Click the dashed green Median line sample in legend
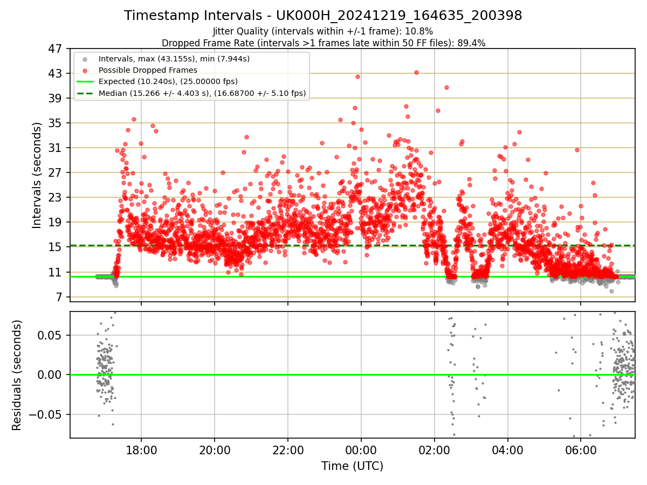The height and width of the screenshot is (485, 647). (85, 93)
